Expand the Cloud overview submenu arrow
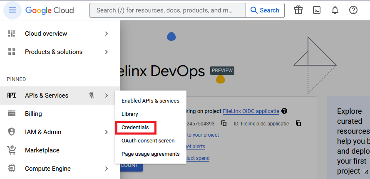This screenshot has height=179, width=370. point(107,34)
